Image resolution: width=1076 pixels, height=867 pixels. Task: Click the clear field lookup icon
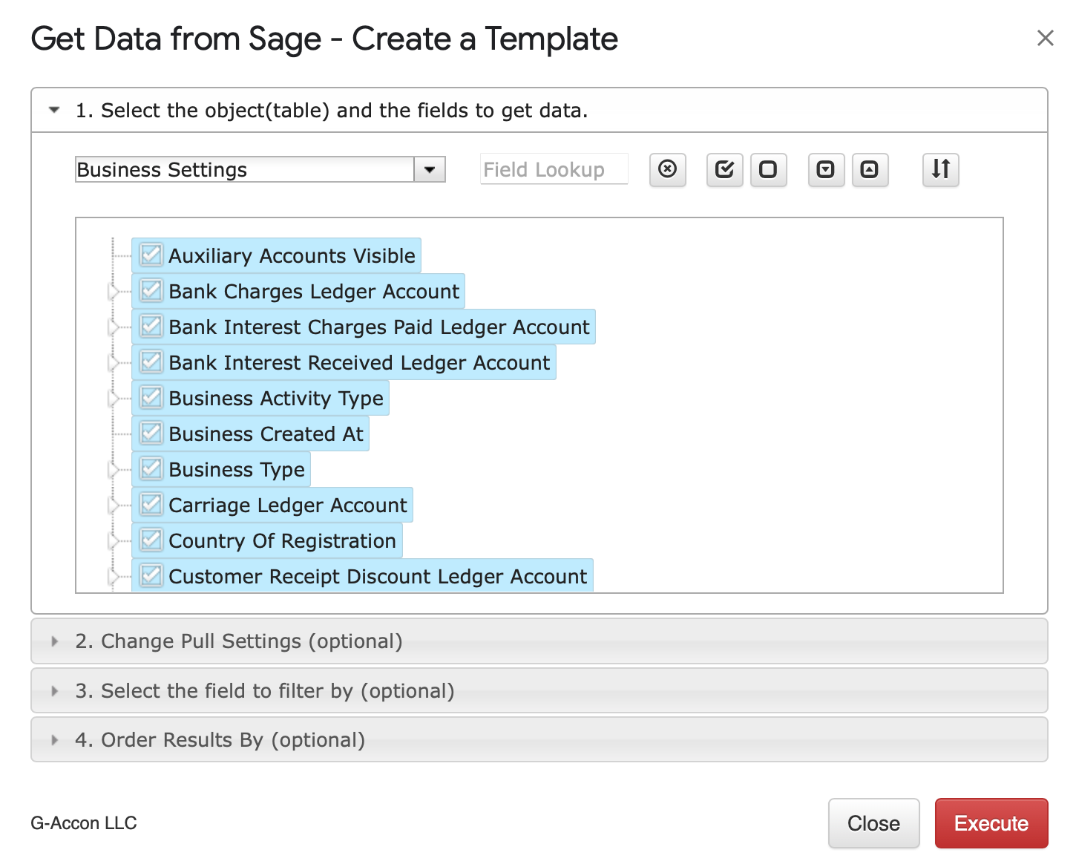coord(667,169)
